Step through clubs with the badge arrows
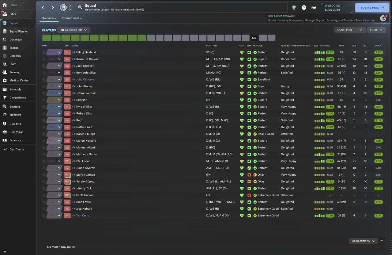 [70, 7]
